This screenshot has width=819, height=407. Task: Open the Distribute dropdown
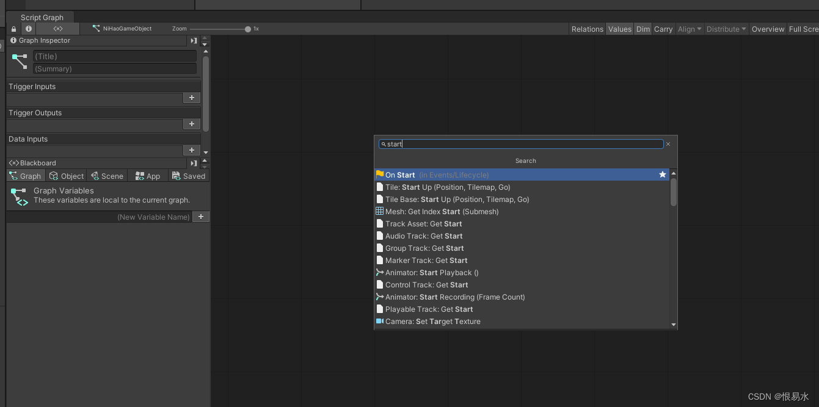pos(726,29)
